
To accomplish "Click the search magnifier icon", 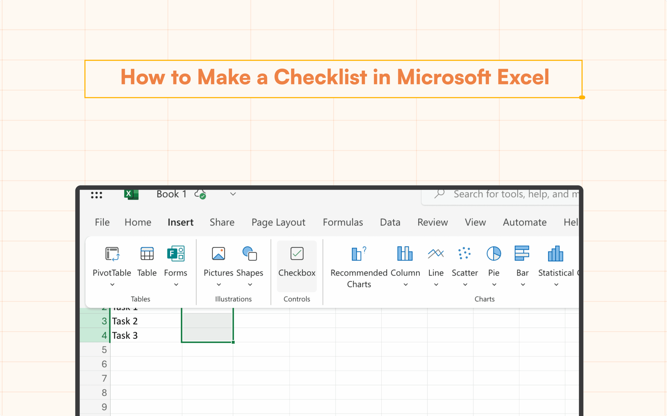I will pyautogui.click(x=439, y=194).
